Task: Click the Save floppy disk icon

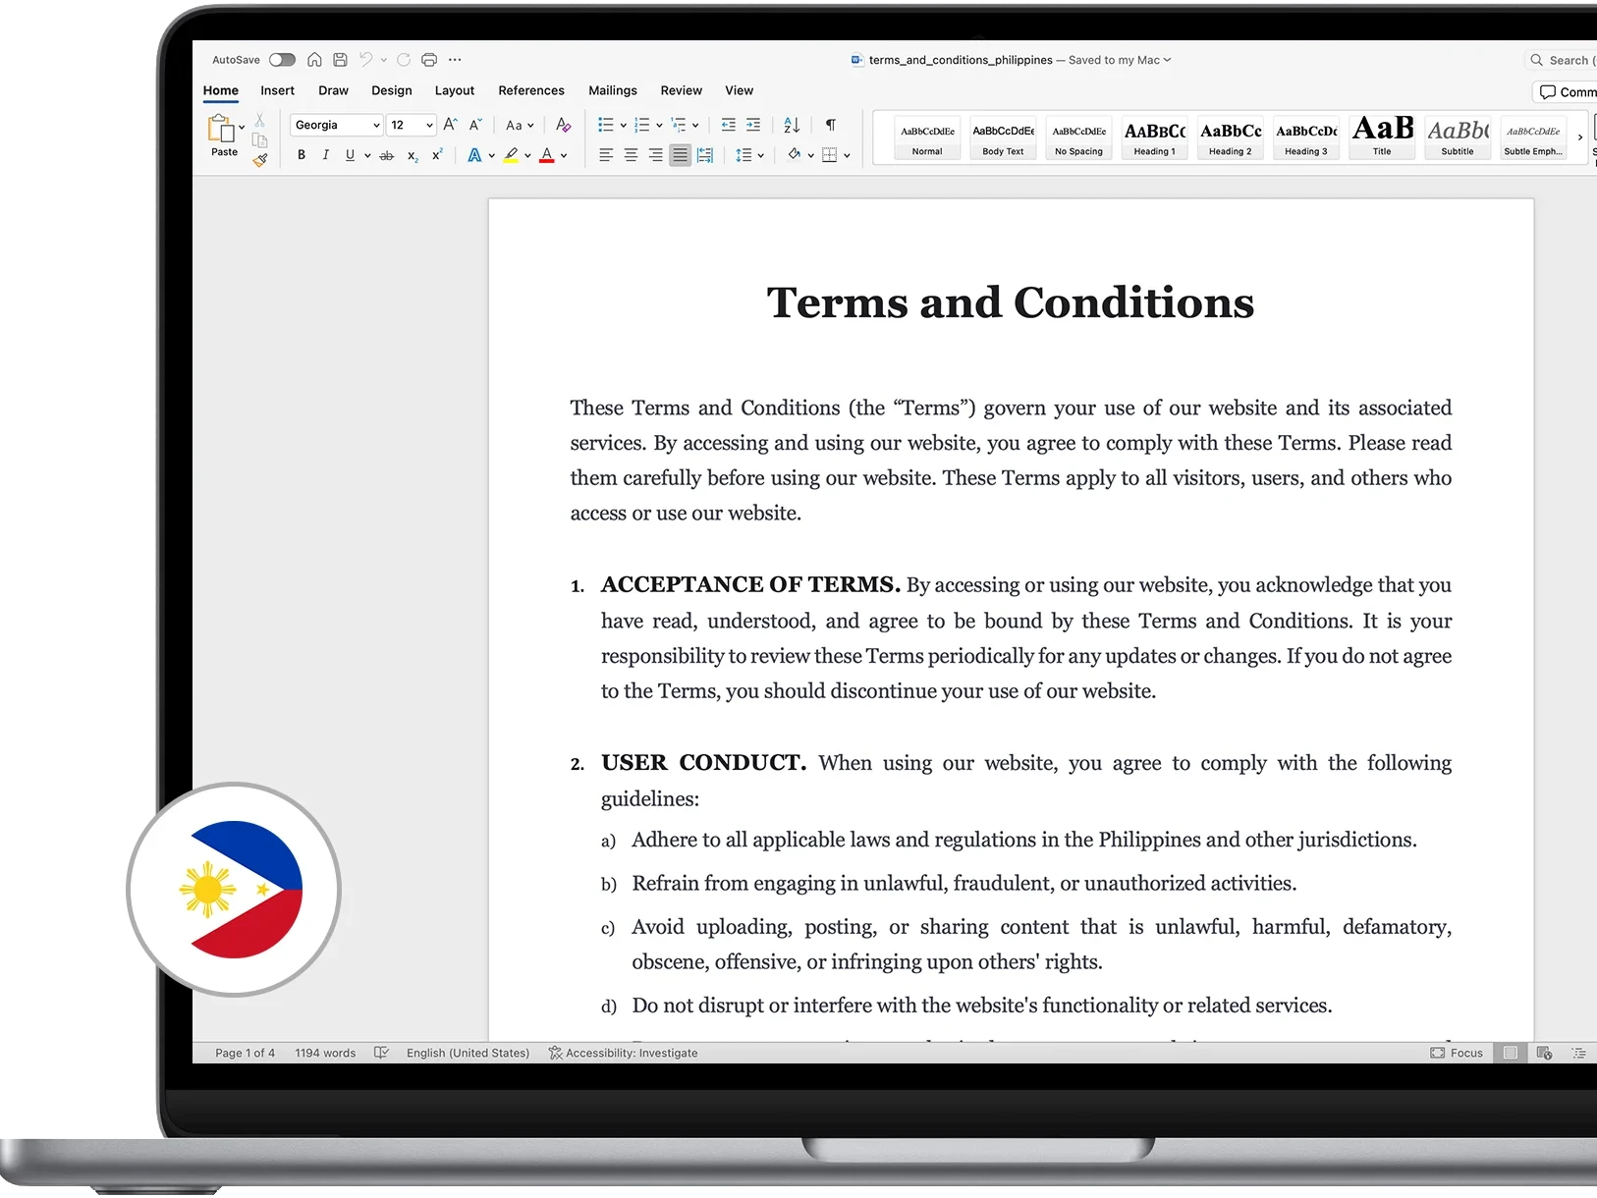Action: [x=340, y=60]
